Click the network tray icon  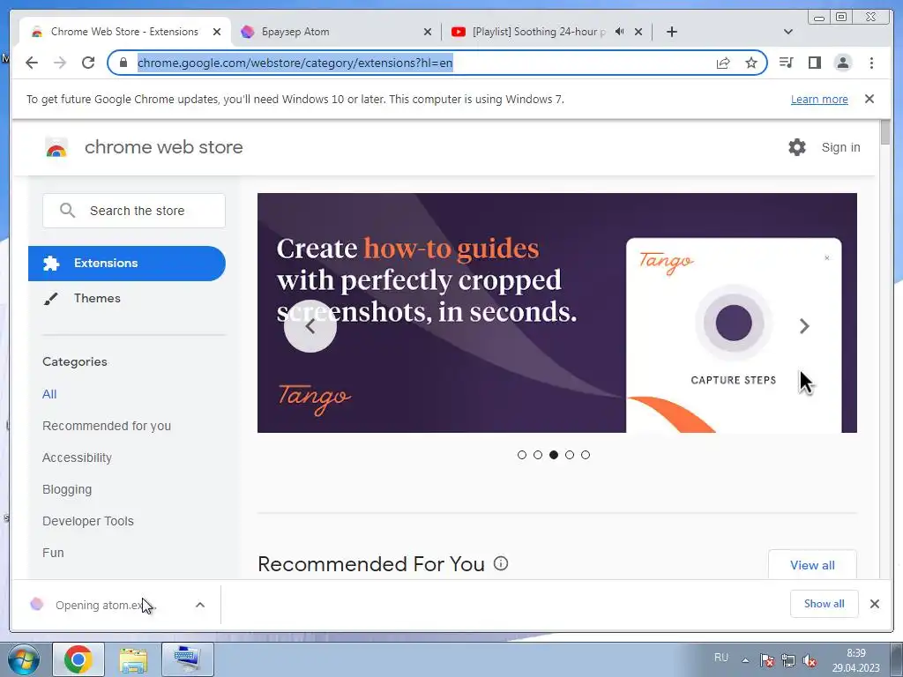click(788, 660)
